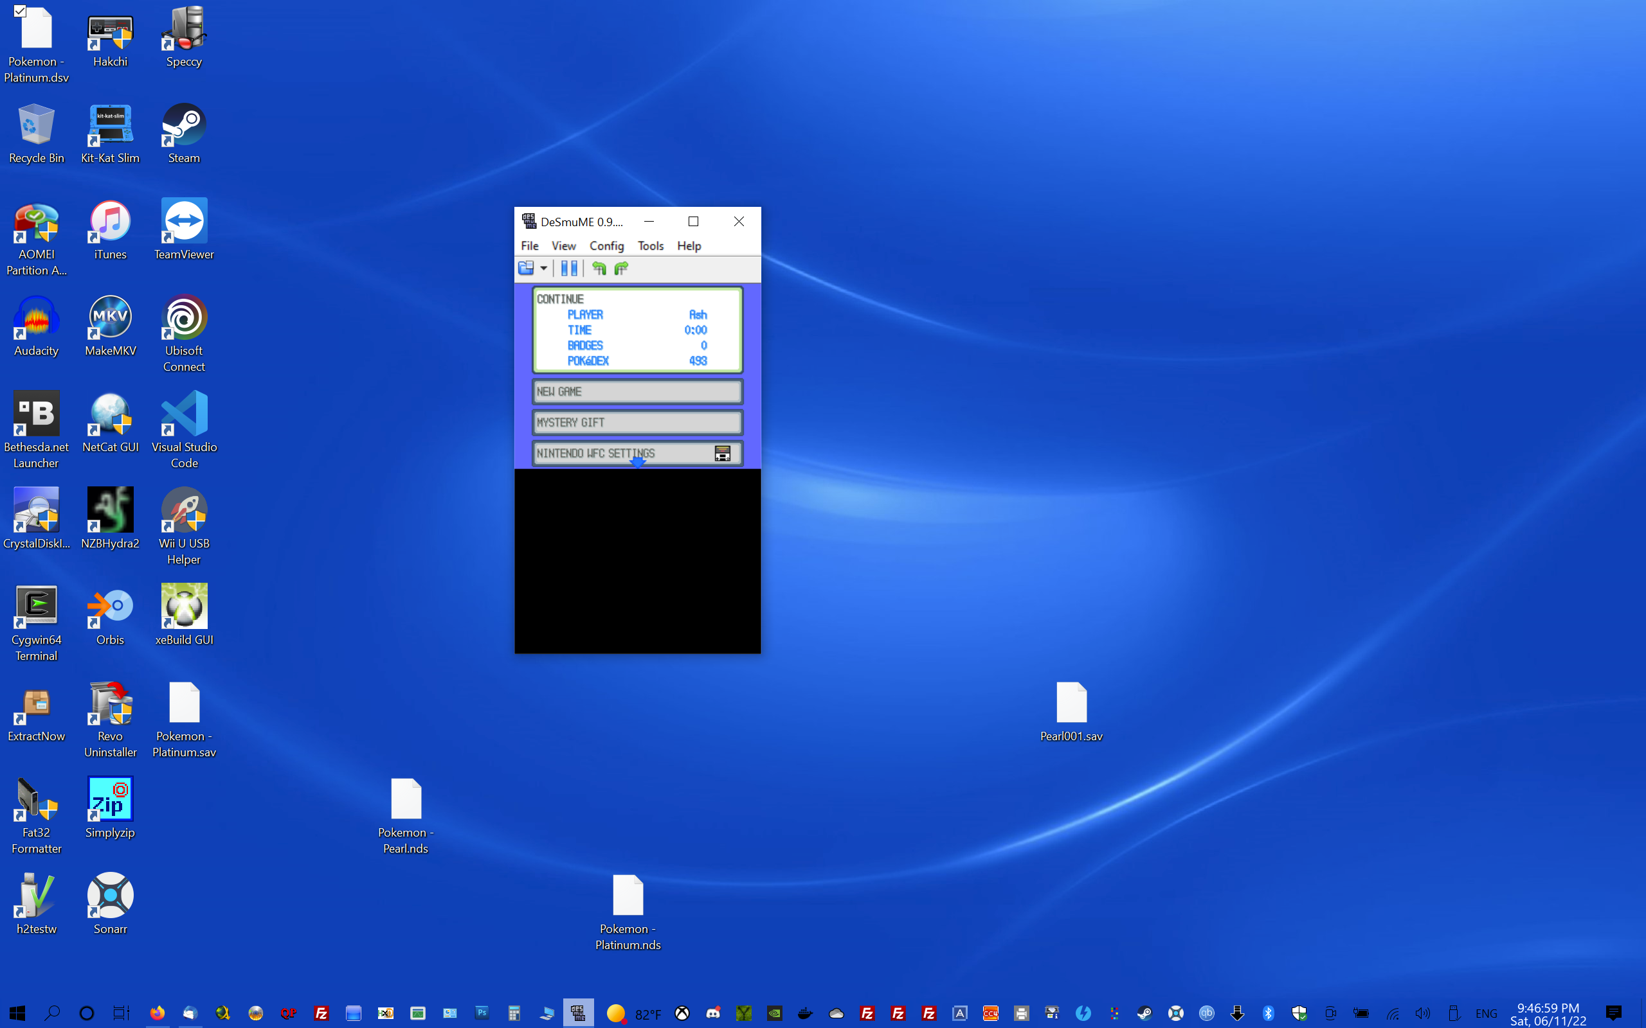
Task: Expand the Open ROM dropdown arrow
Action: (x=543, y=268)
